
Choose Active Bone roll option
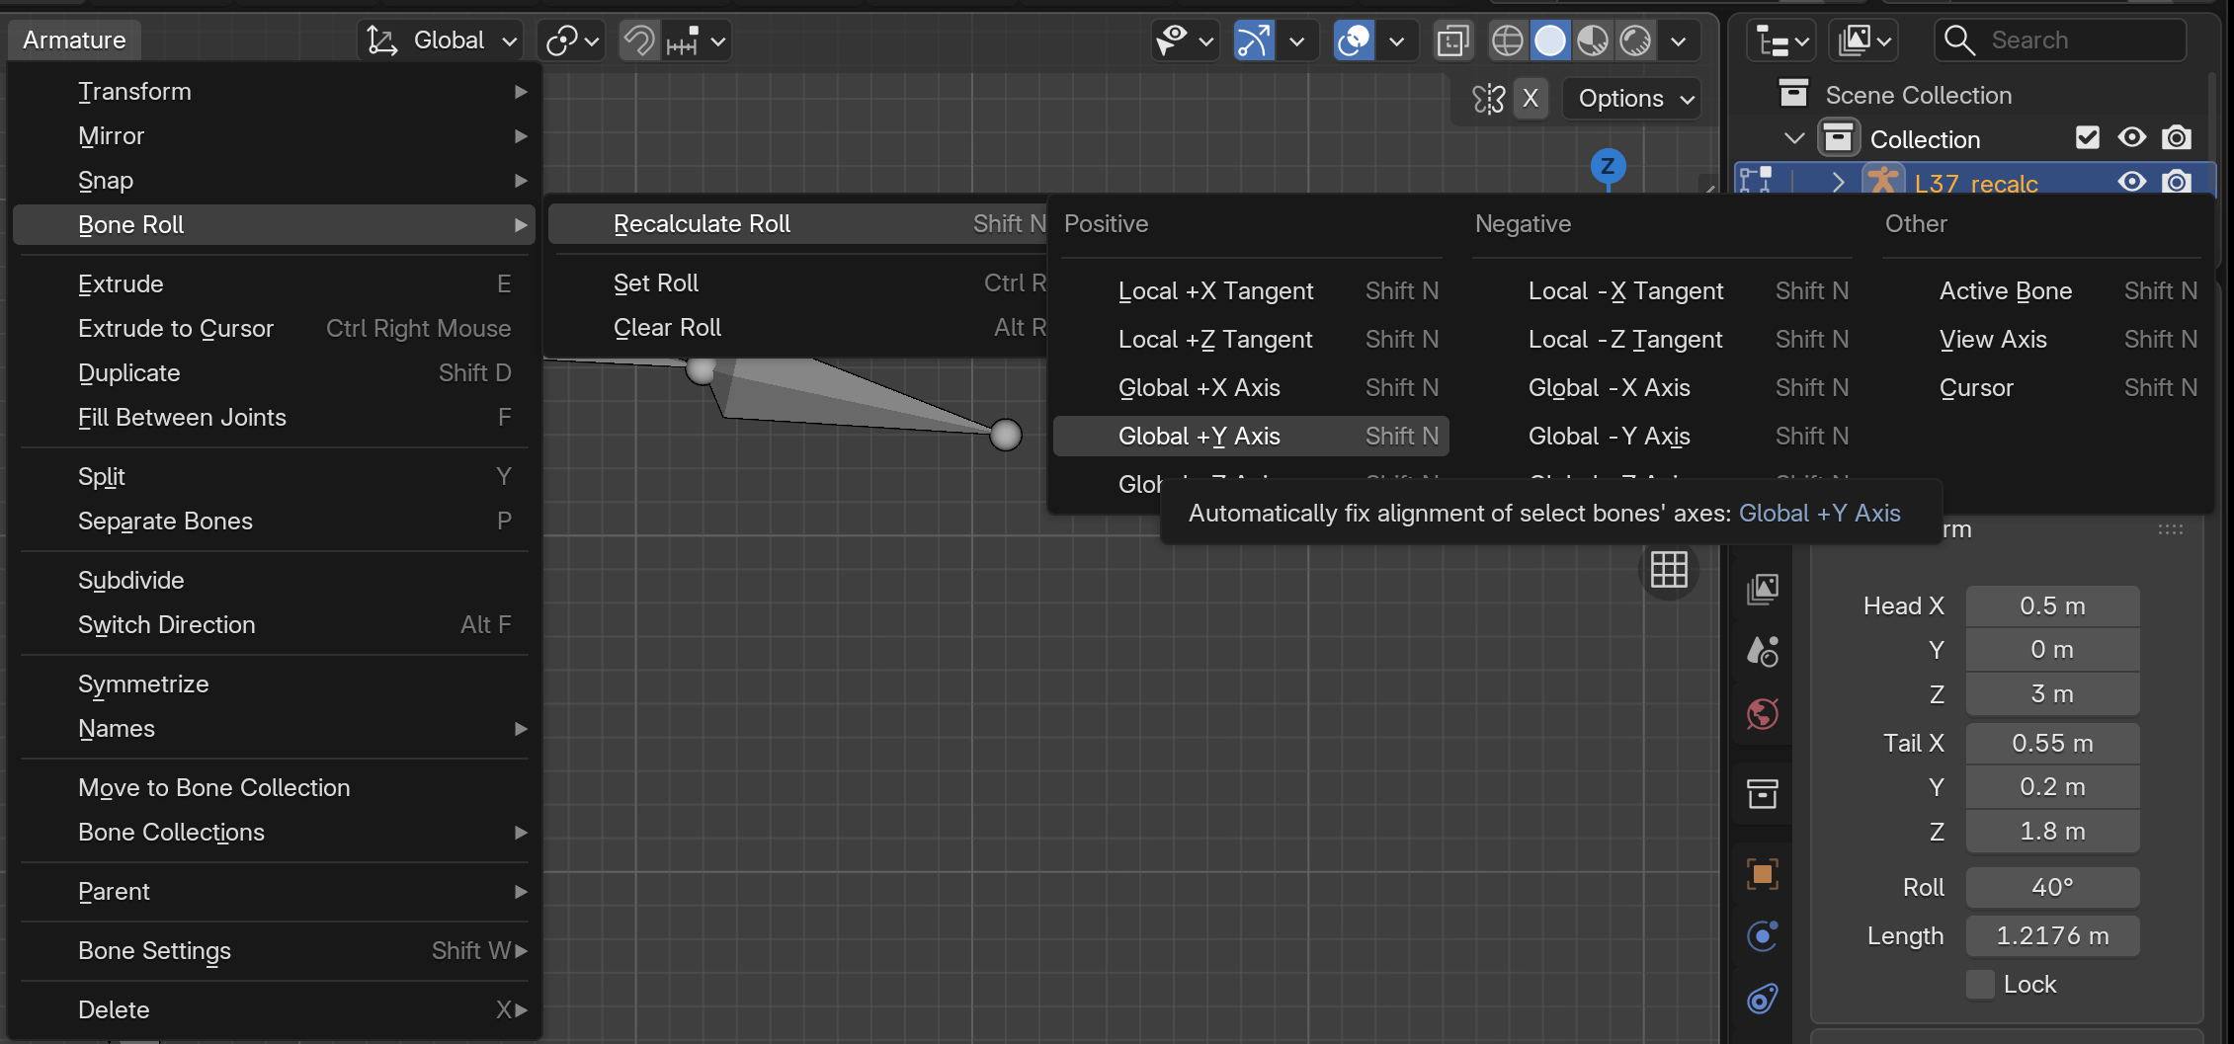2044,291
